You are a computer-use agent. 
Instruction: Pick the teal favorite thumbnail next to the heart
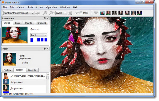click(102, 13)
